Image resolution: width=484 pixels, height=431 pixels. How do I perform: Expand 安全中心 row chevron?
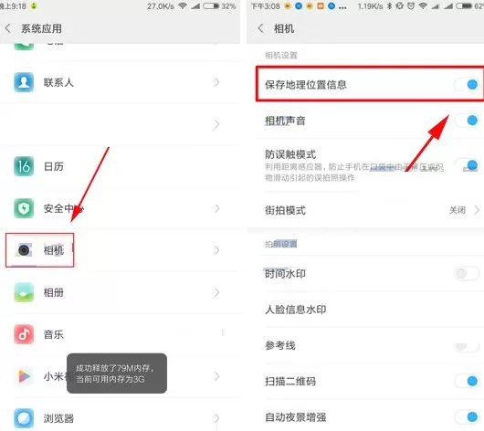217,208
